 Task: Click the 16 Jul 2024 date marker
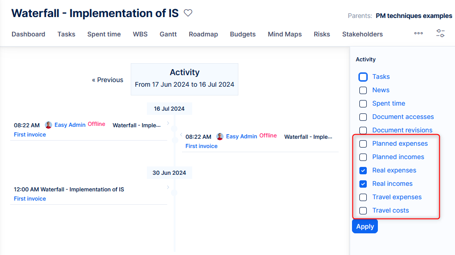point(169,109)
